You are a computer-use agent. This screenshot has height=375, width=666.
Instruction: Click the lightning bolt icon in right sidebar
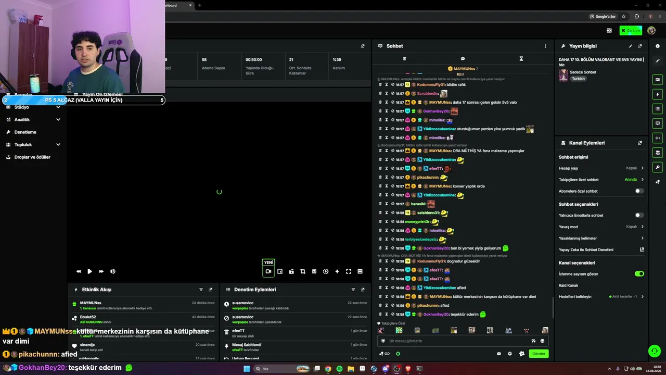click(658, 94)
